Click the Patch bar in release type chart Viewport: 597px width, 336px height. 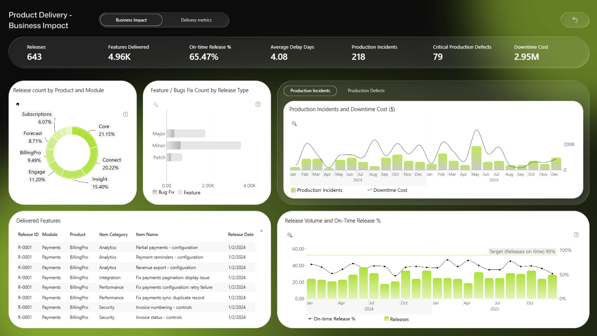pos(174,157)
